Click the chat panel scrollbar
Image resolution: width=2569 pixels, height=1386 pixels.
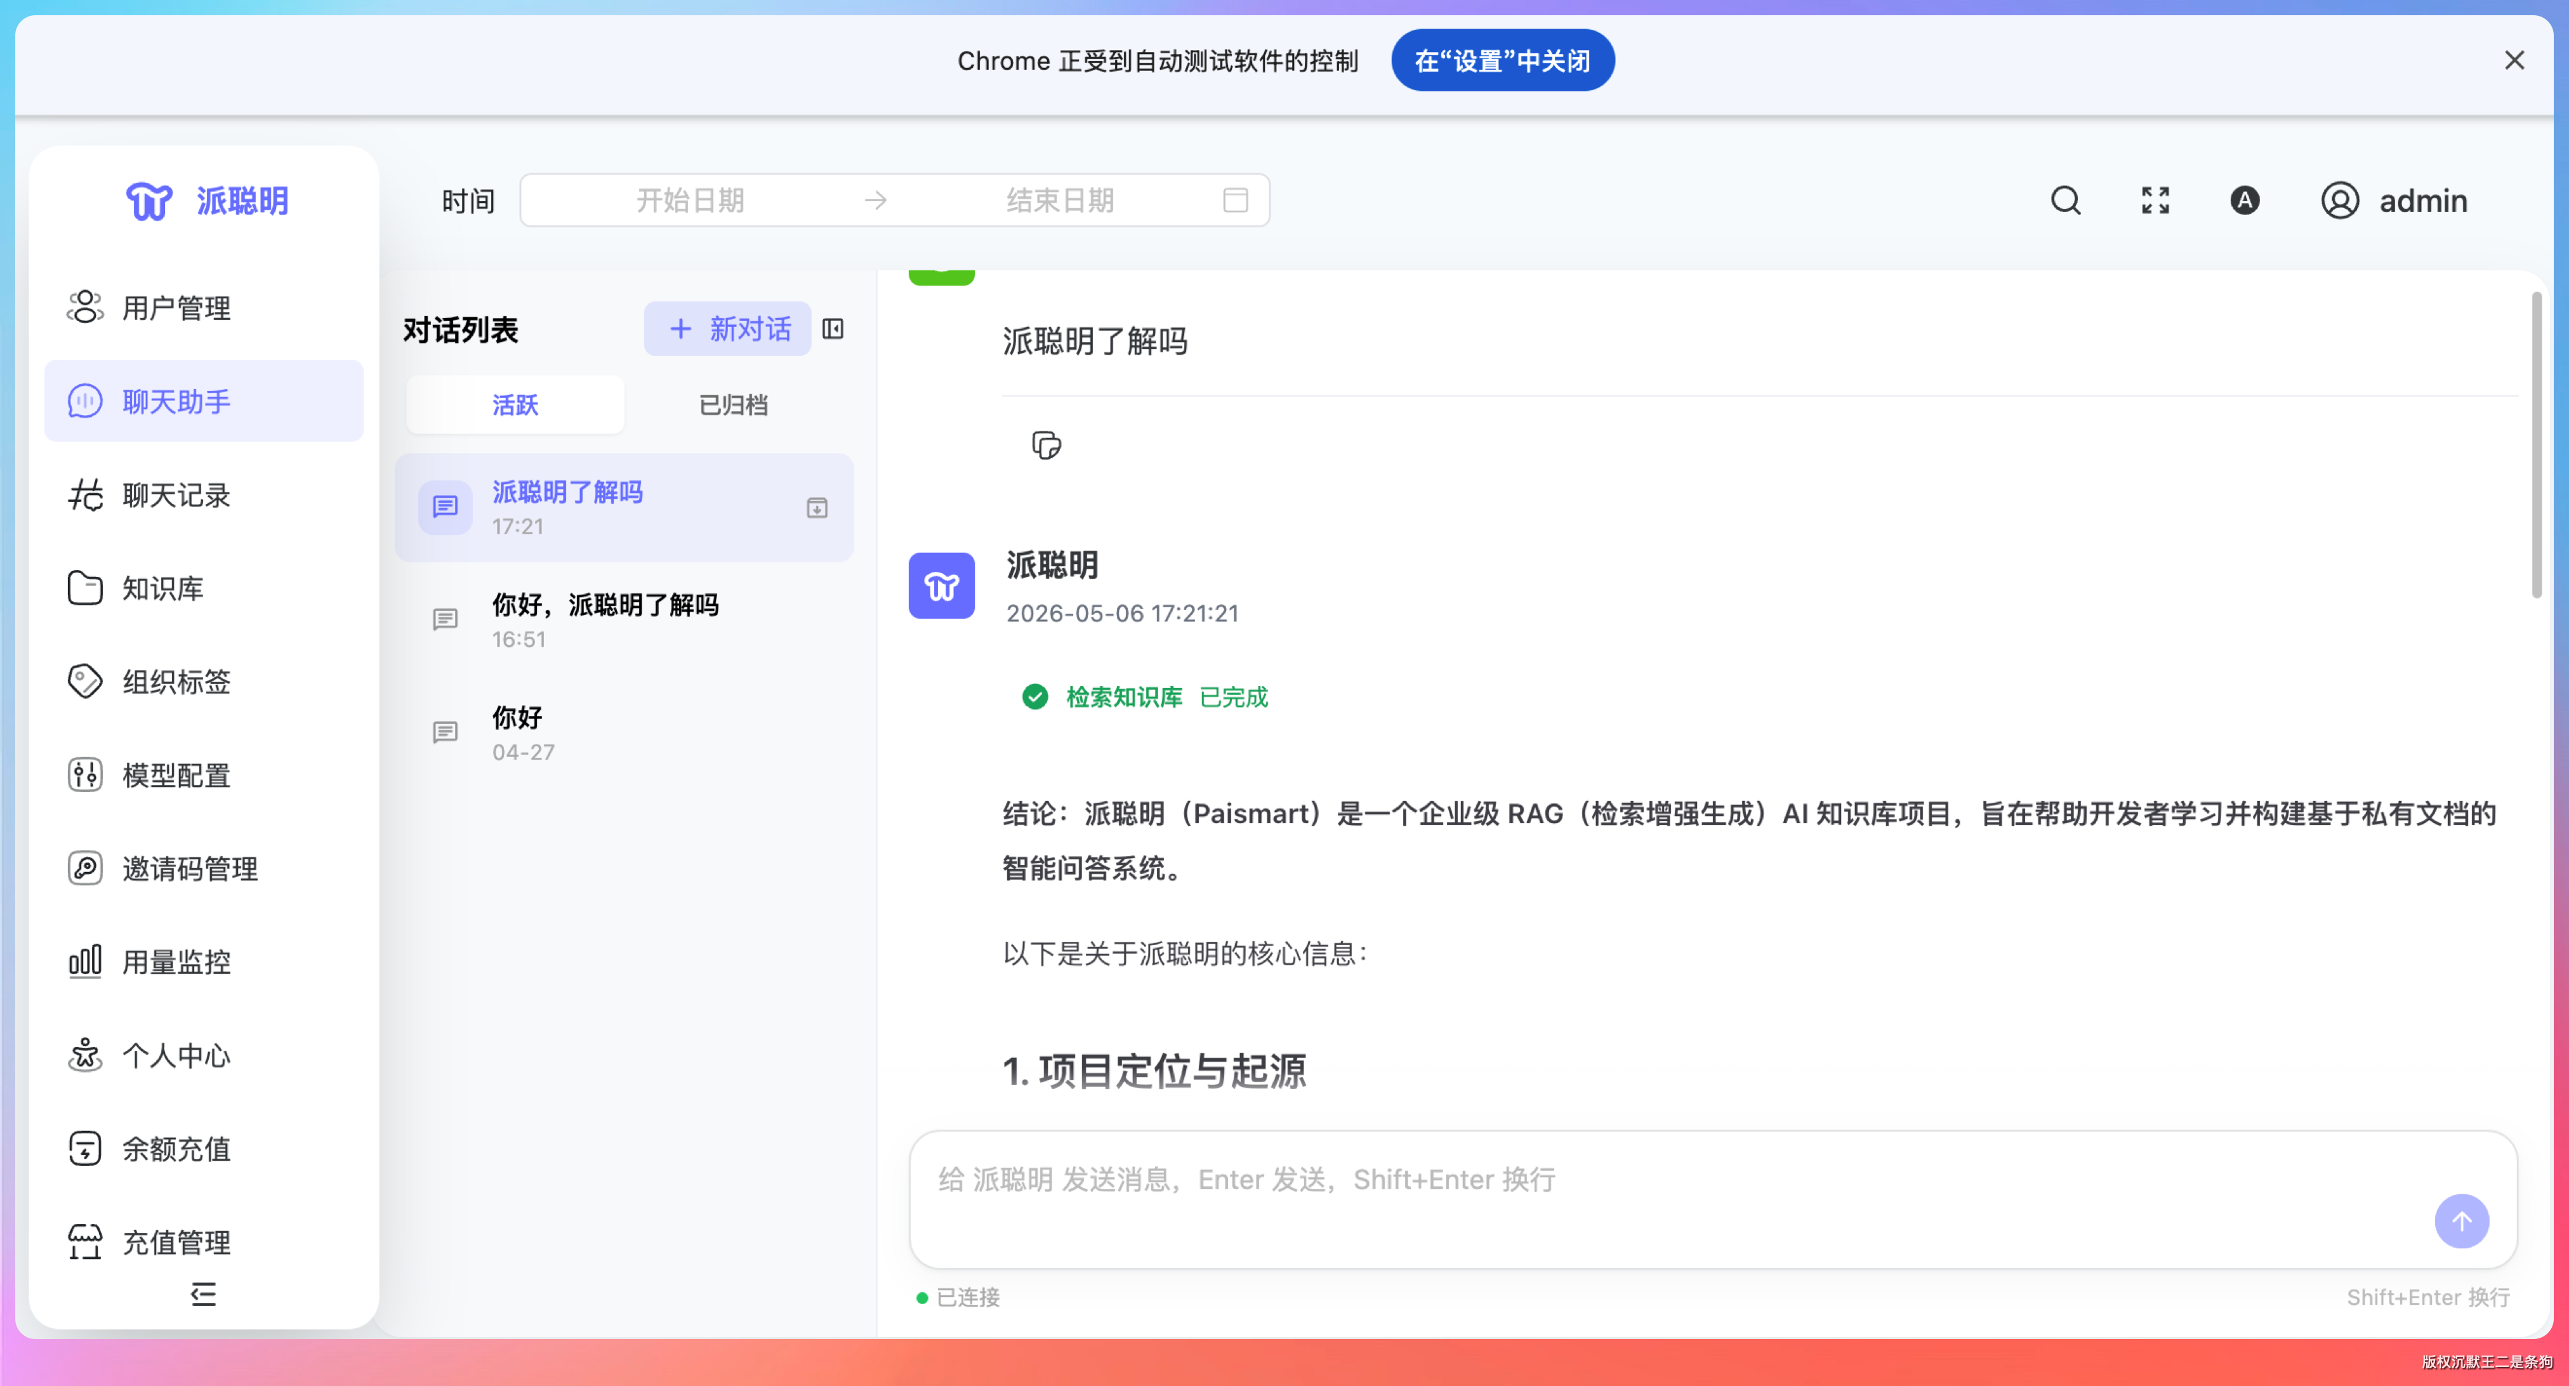[x=2536, y=445]
